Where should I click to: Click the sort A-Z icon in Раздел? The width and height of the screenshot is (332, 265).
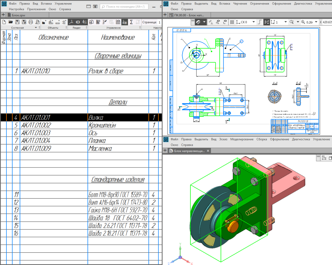85,22
